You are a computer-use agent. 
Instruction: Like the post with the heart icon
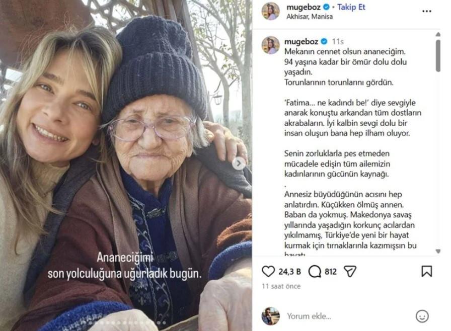tap(268, 271)
